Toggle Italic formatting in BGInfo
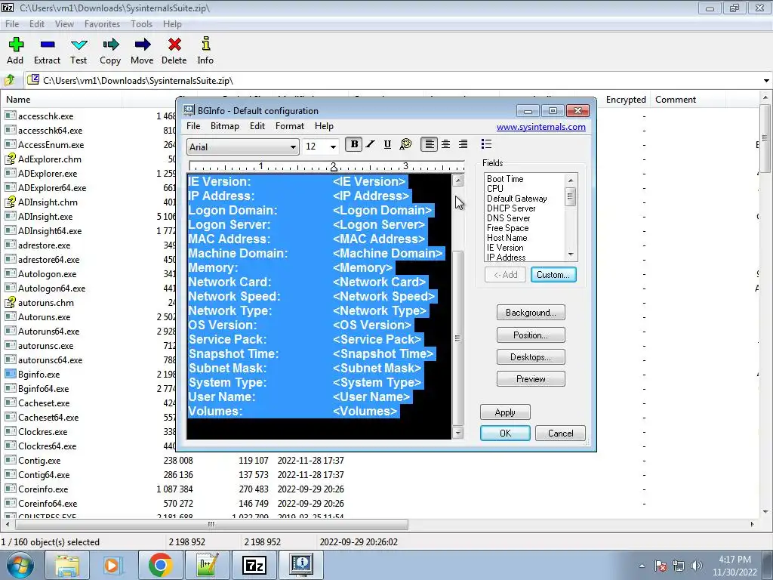 click(x=370, y=144)
